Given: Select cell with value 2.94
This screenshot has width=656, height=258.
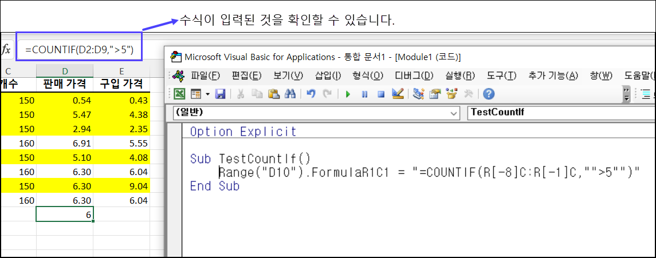Looking at the screenshot, I should pos(65,129).
